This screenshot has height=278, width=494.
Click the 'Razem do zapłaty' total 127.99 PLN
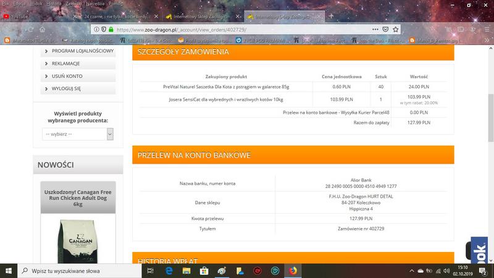point(419,122)
